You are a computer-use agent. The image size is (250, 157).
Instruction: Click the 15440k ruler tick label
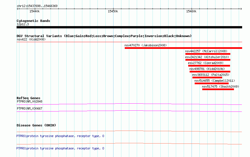[35, 11]
